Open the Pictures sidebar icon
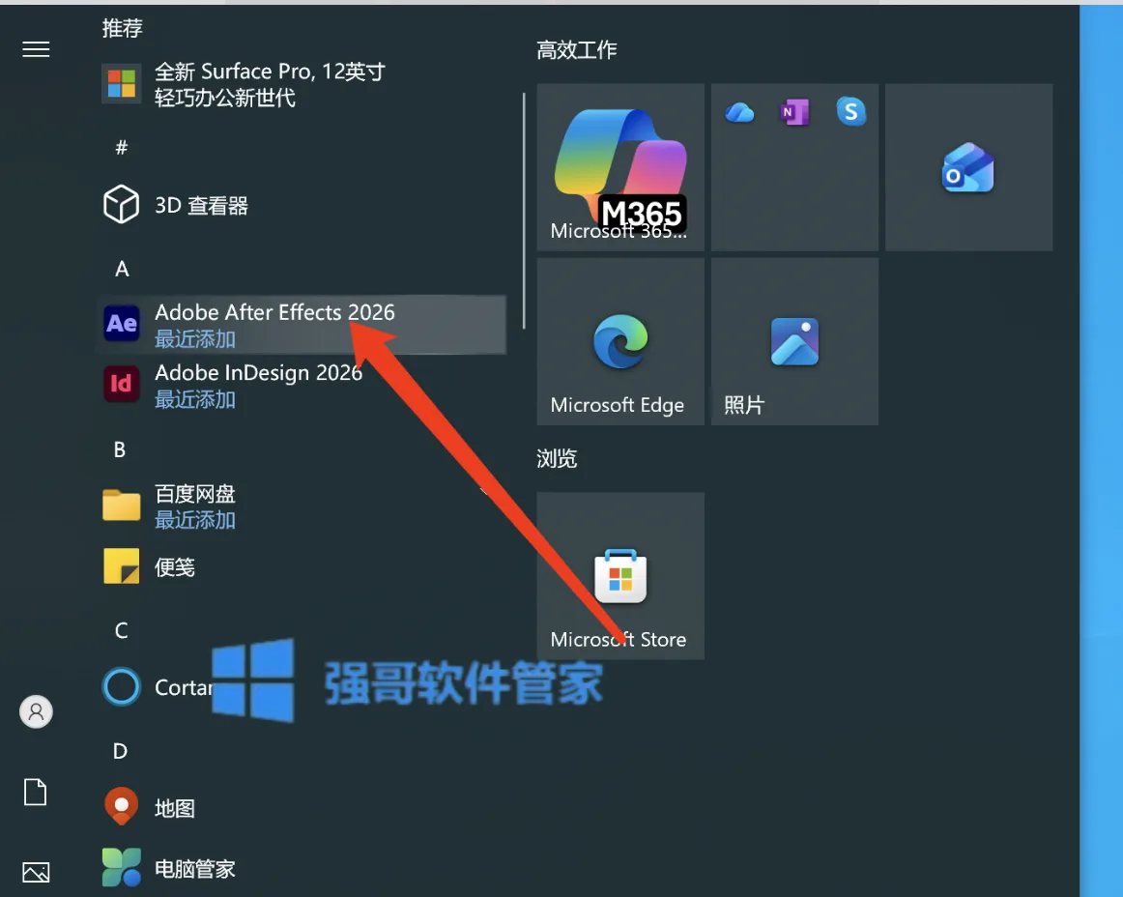This screenshot has height=897, width=1123. [36, 872]
